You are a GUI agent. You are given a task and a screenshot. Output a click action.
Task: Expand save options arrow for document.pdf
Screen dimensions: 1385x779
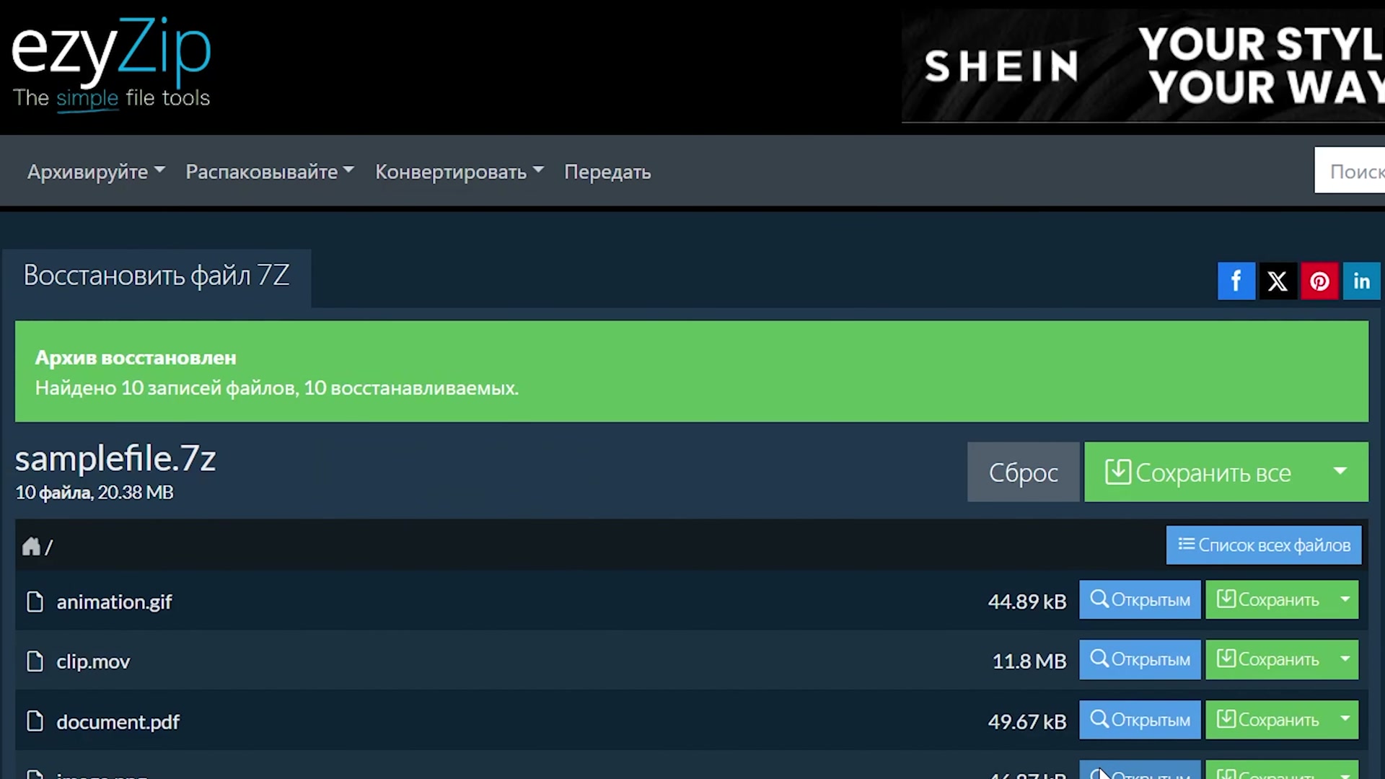[x=1345, y=719]
